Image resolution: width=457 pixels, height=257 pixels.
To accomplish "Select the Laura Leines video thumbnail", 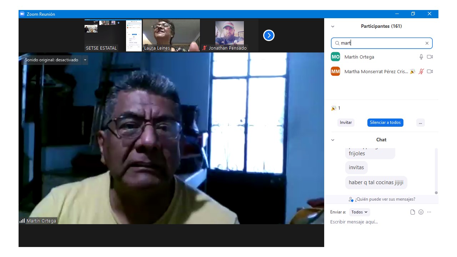I will pyautogui.click(x=171, y=35).
